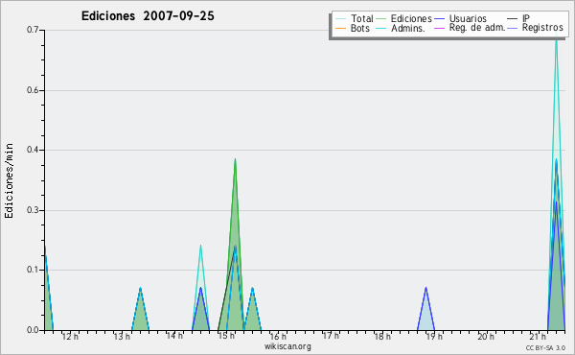Click the 19 h time axis label
Image resolution: width=575 pixels, height=355 pixels.
click(434, 336)
